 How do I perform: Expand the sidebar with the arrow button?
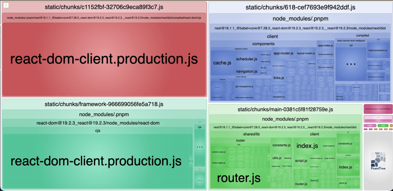[x=6, y=5]
